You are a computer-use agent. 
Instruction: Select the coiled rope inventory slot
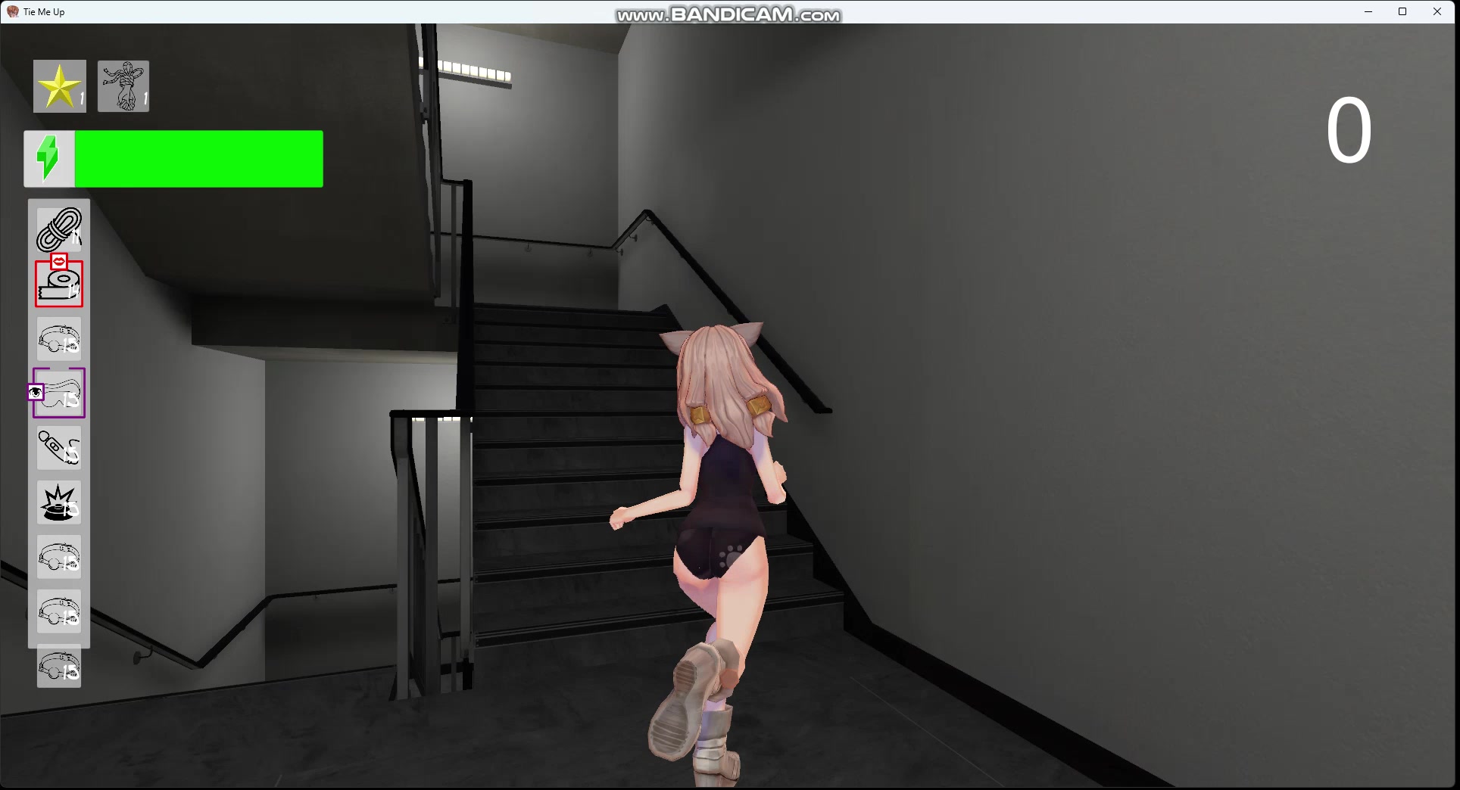click(x=59, y=230)
